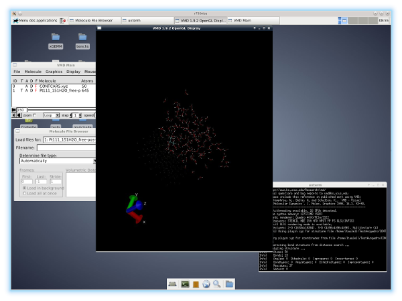Decrease the step value
Screen dimensions: 402x301
point(71,115)
